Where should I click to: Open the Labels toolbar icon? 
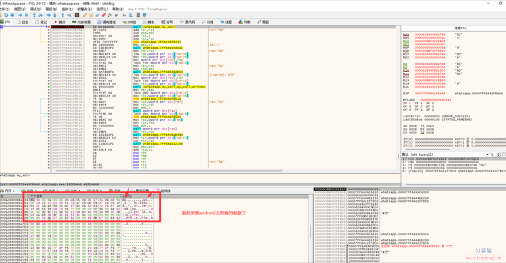98,15
